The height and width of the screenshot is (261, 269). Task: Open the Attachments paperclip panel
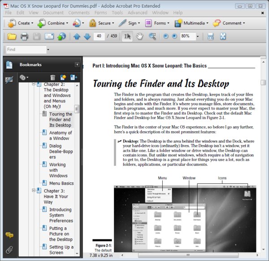point(9,250)
